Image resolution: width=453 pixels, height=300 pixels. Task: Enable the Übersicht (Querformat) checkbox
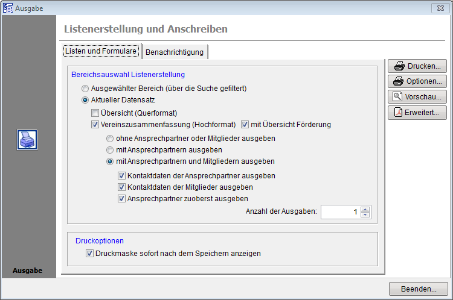(95, 113)
